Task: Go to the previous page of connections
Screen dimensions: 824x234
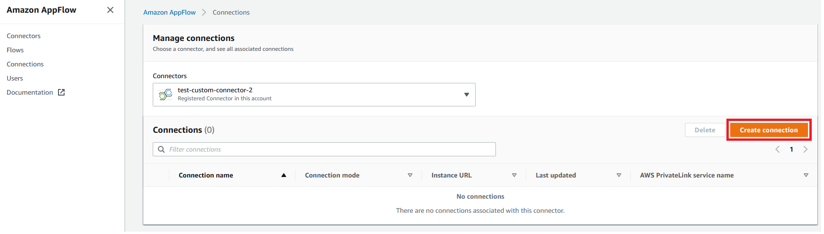Action: click(x=777, y=149)
